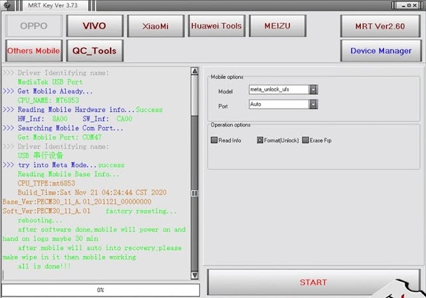The height and width of the screenshot is (298, 426).
Task: Click the 'CPU_TYPE:mt6853' log line
Action: 47,183
